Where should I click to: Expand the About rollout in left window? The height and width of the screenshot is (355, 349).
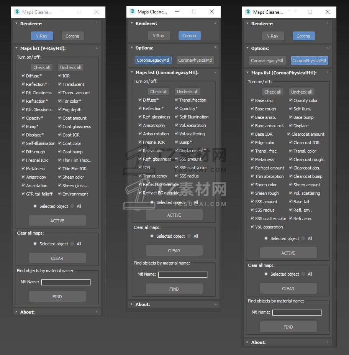16,312
